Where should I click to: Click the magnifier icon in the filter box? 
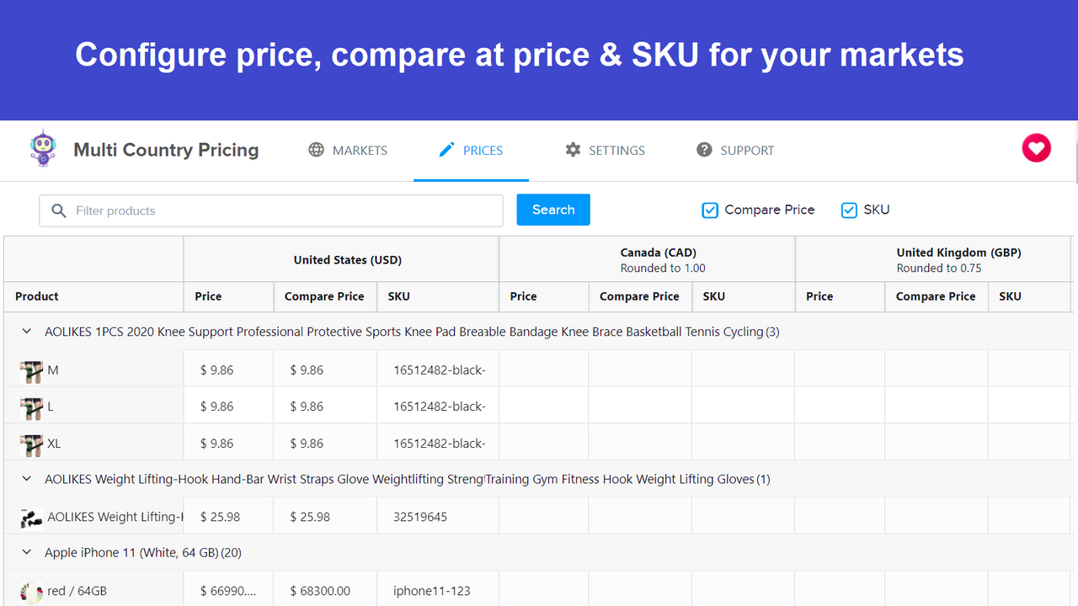point(58,210)
